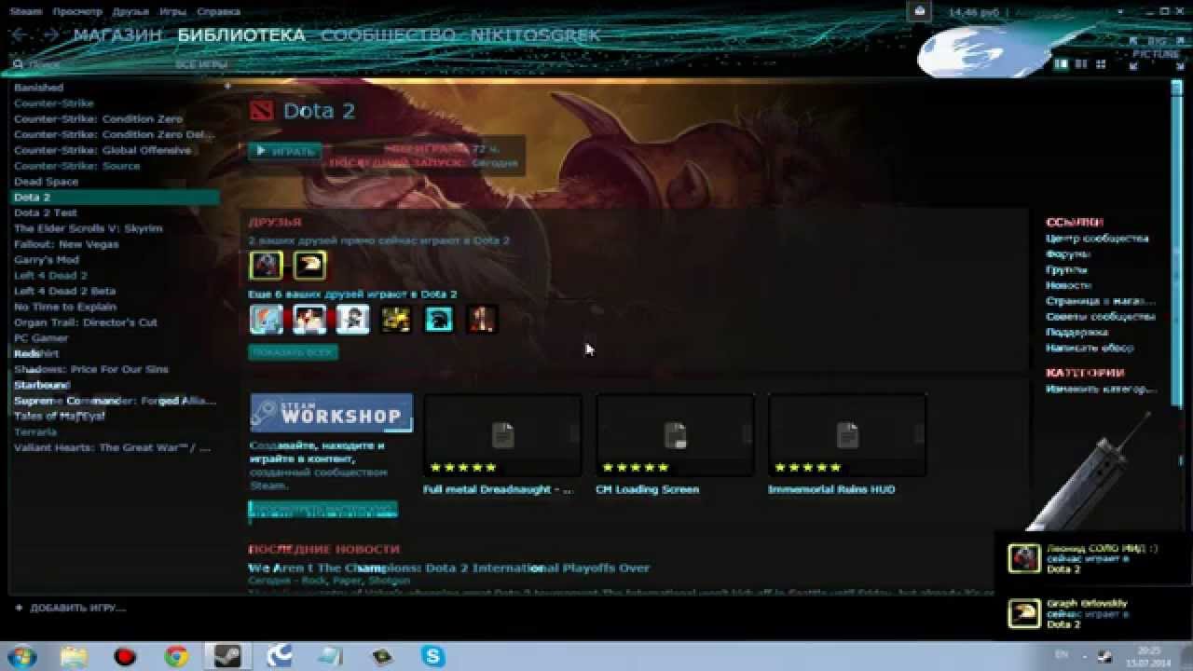Switch to the СООБЩЕСТВО tab

click(388, 35)
